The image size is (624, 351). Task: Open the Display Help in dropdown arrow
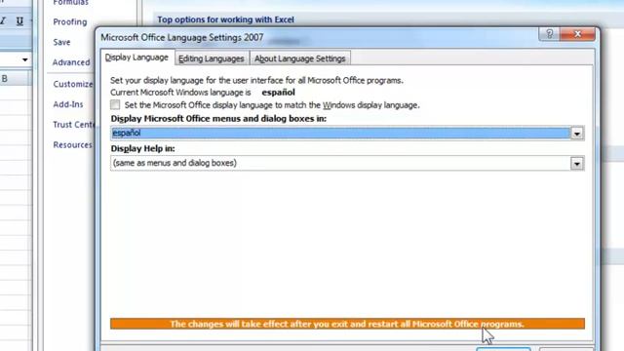(576, 164)
